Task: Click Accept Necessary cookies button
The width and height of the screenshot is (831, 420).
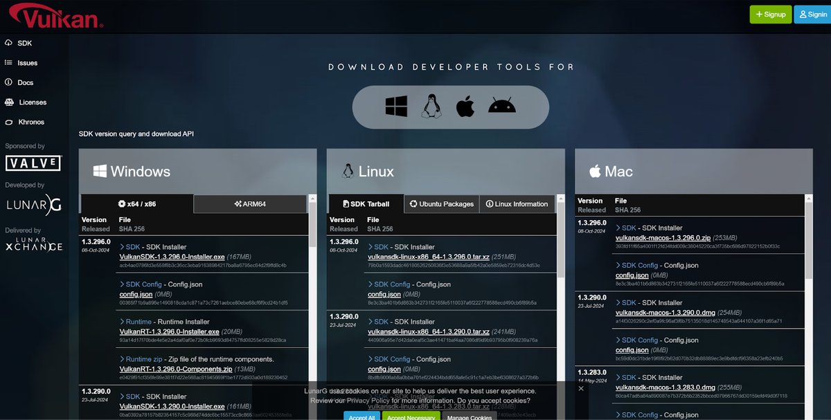Action: click(411, 417)
